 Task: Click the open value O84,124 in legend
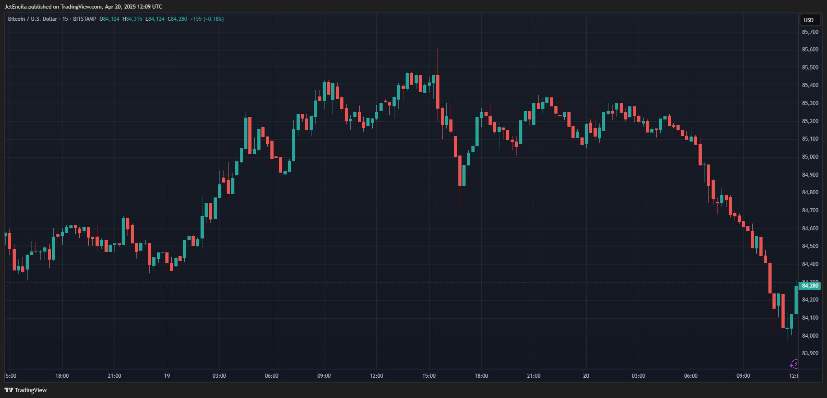(110, 19)
